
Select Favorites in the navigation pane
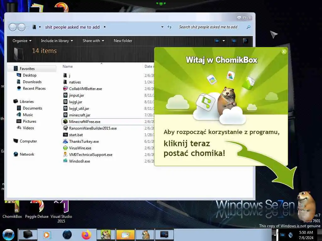pyautogui.click(x=27, y=69)
